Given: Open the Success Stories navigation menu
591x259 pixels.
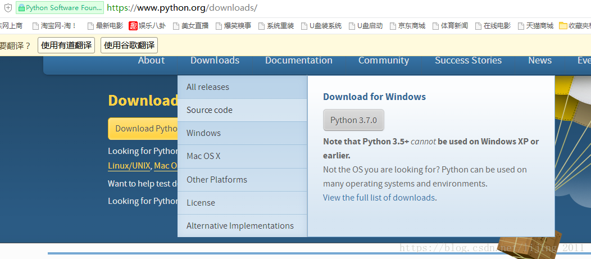Looking at the screenshot, I should pos(468,60).
